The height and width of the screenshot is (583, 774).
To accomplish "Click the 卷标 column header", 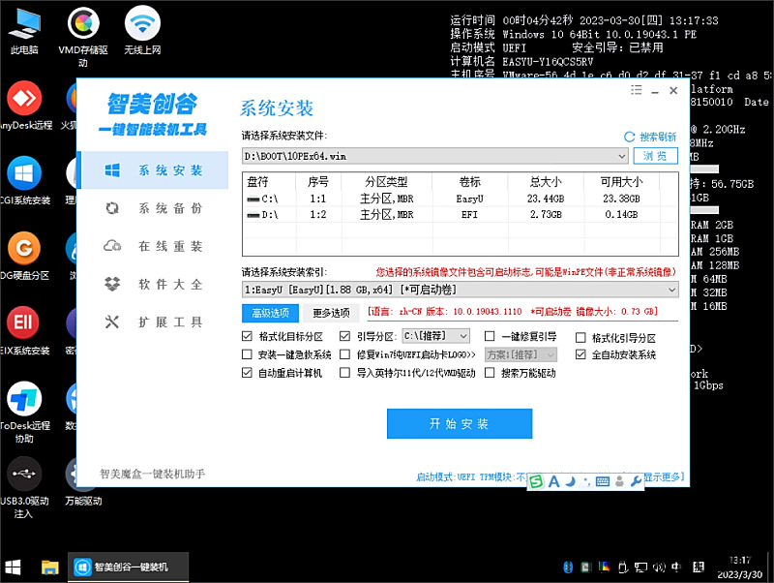I will click(x=469, y=182).
